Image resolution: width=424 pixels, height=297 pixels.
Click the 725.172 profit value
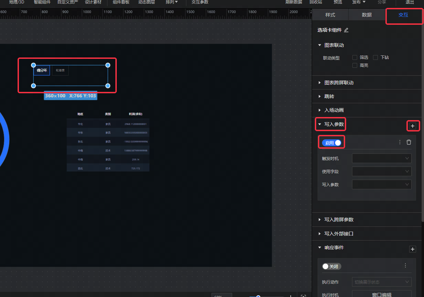(135, 169)
